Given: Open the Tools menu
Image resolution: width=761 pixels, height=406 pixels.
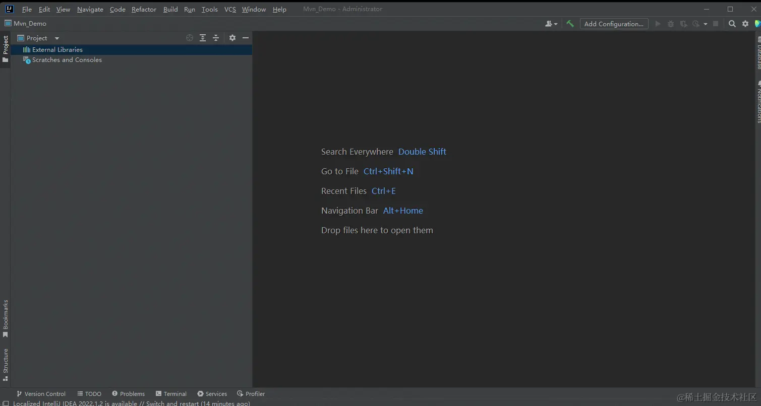Looking at the screenshot, I should pos(209,9).
